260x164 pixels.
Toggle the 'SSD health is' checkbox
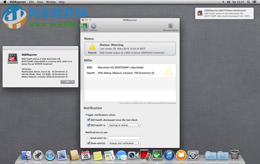88,125
